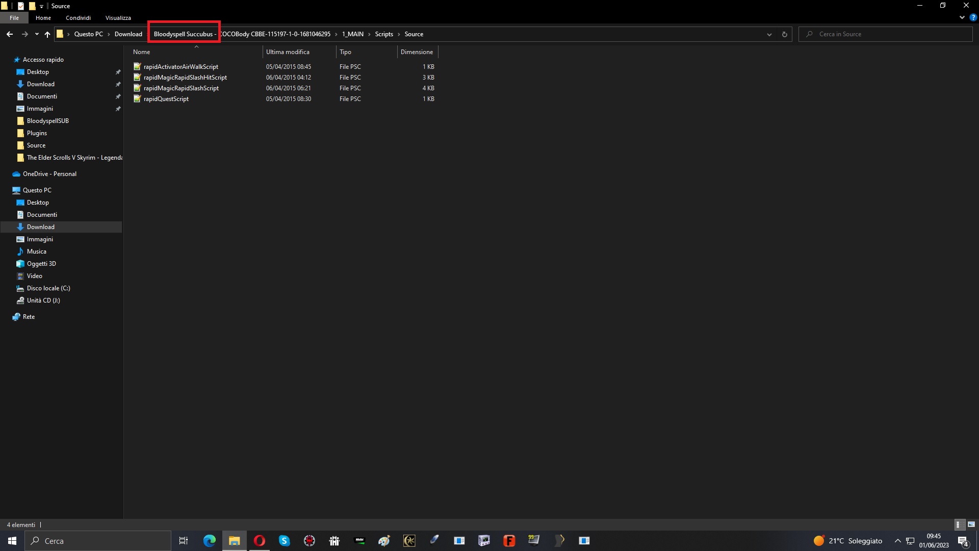This screenshot has height=551, width=979.
Task: Sort files by Tipo column
Action: click(367, 52)
